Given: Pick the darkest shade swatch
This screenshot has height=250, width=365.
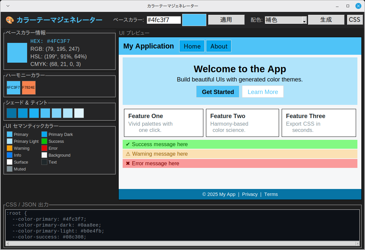Looking at the screenshot, I should [x=12, y=113].
